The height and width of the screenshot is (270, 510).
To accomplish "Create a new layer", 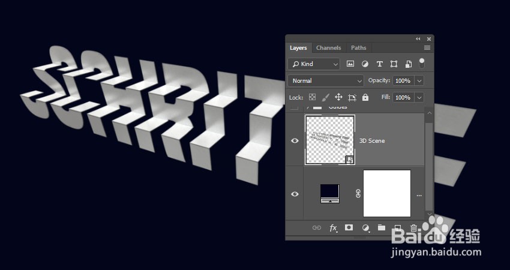I will [x=397, y=227].
